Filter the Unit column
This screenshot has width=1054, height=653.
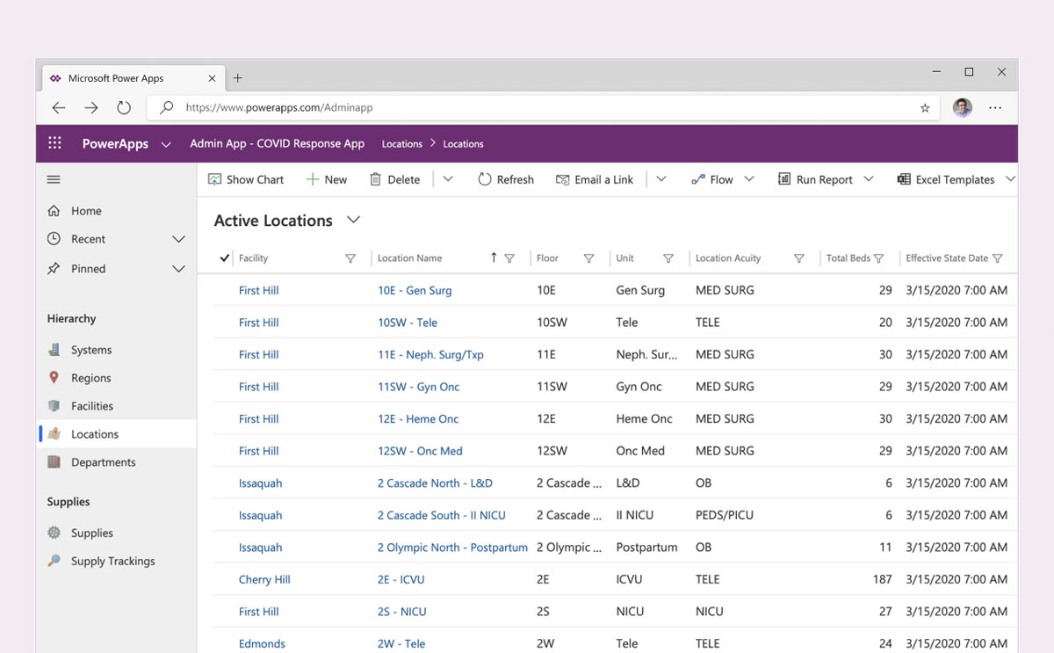click(x=668, y=258)
